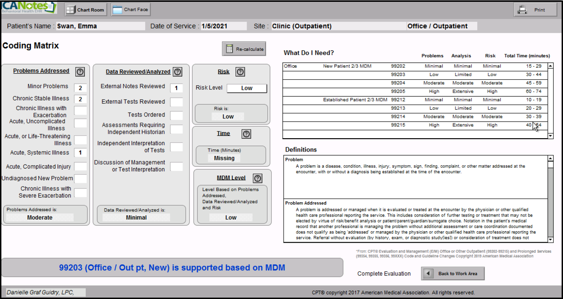Click the help icon beside Data Reviewed/Analyzed
Viewport: 563px width, 299px height.
pyautogui.click(x=178, y=72)
